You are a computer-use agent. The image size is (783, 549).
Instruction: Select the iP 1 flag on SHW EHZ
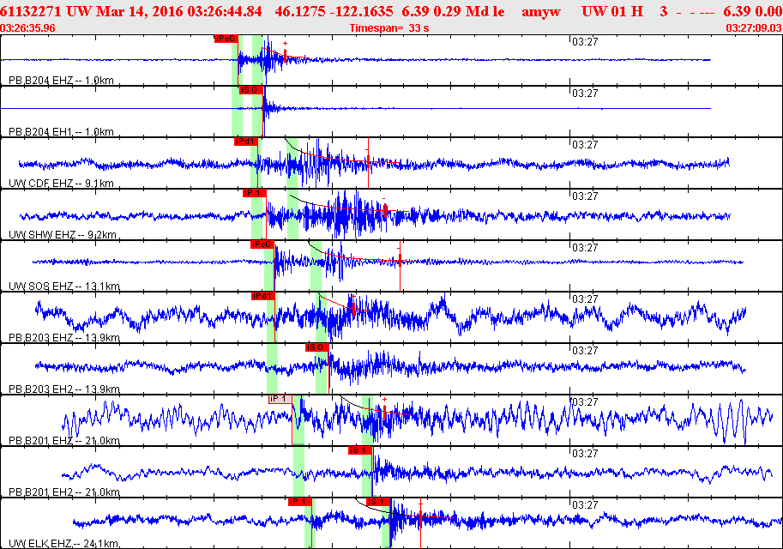pyautogui.click(x=255, y=193)
